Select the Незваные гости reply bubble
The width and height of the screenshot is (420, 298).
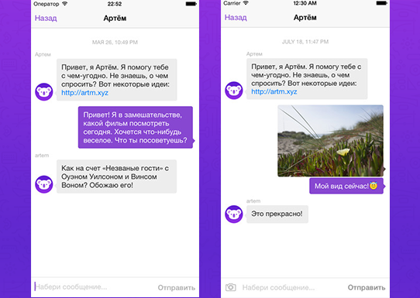(116, 176)
